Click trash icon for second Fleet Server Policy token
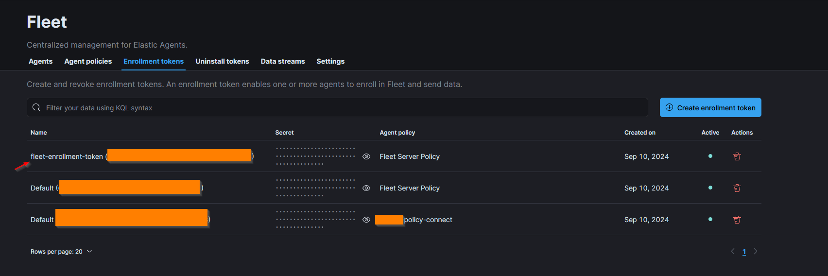 coord(737,188)
